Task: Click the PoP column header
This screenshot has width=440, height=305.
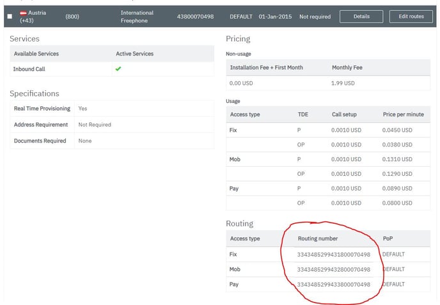Action: pos(388,239)
